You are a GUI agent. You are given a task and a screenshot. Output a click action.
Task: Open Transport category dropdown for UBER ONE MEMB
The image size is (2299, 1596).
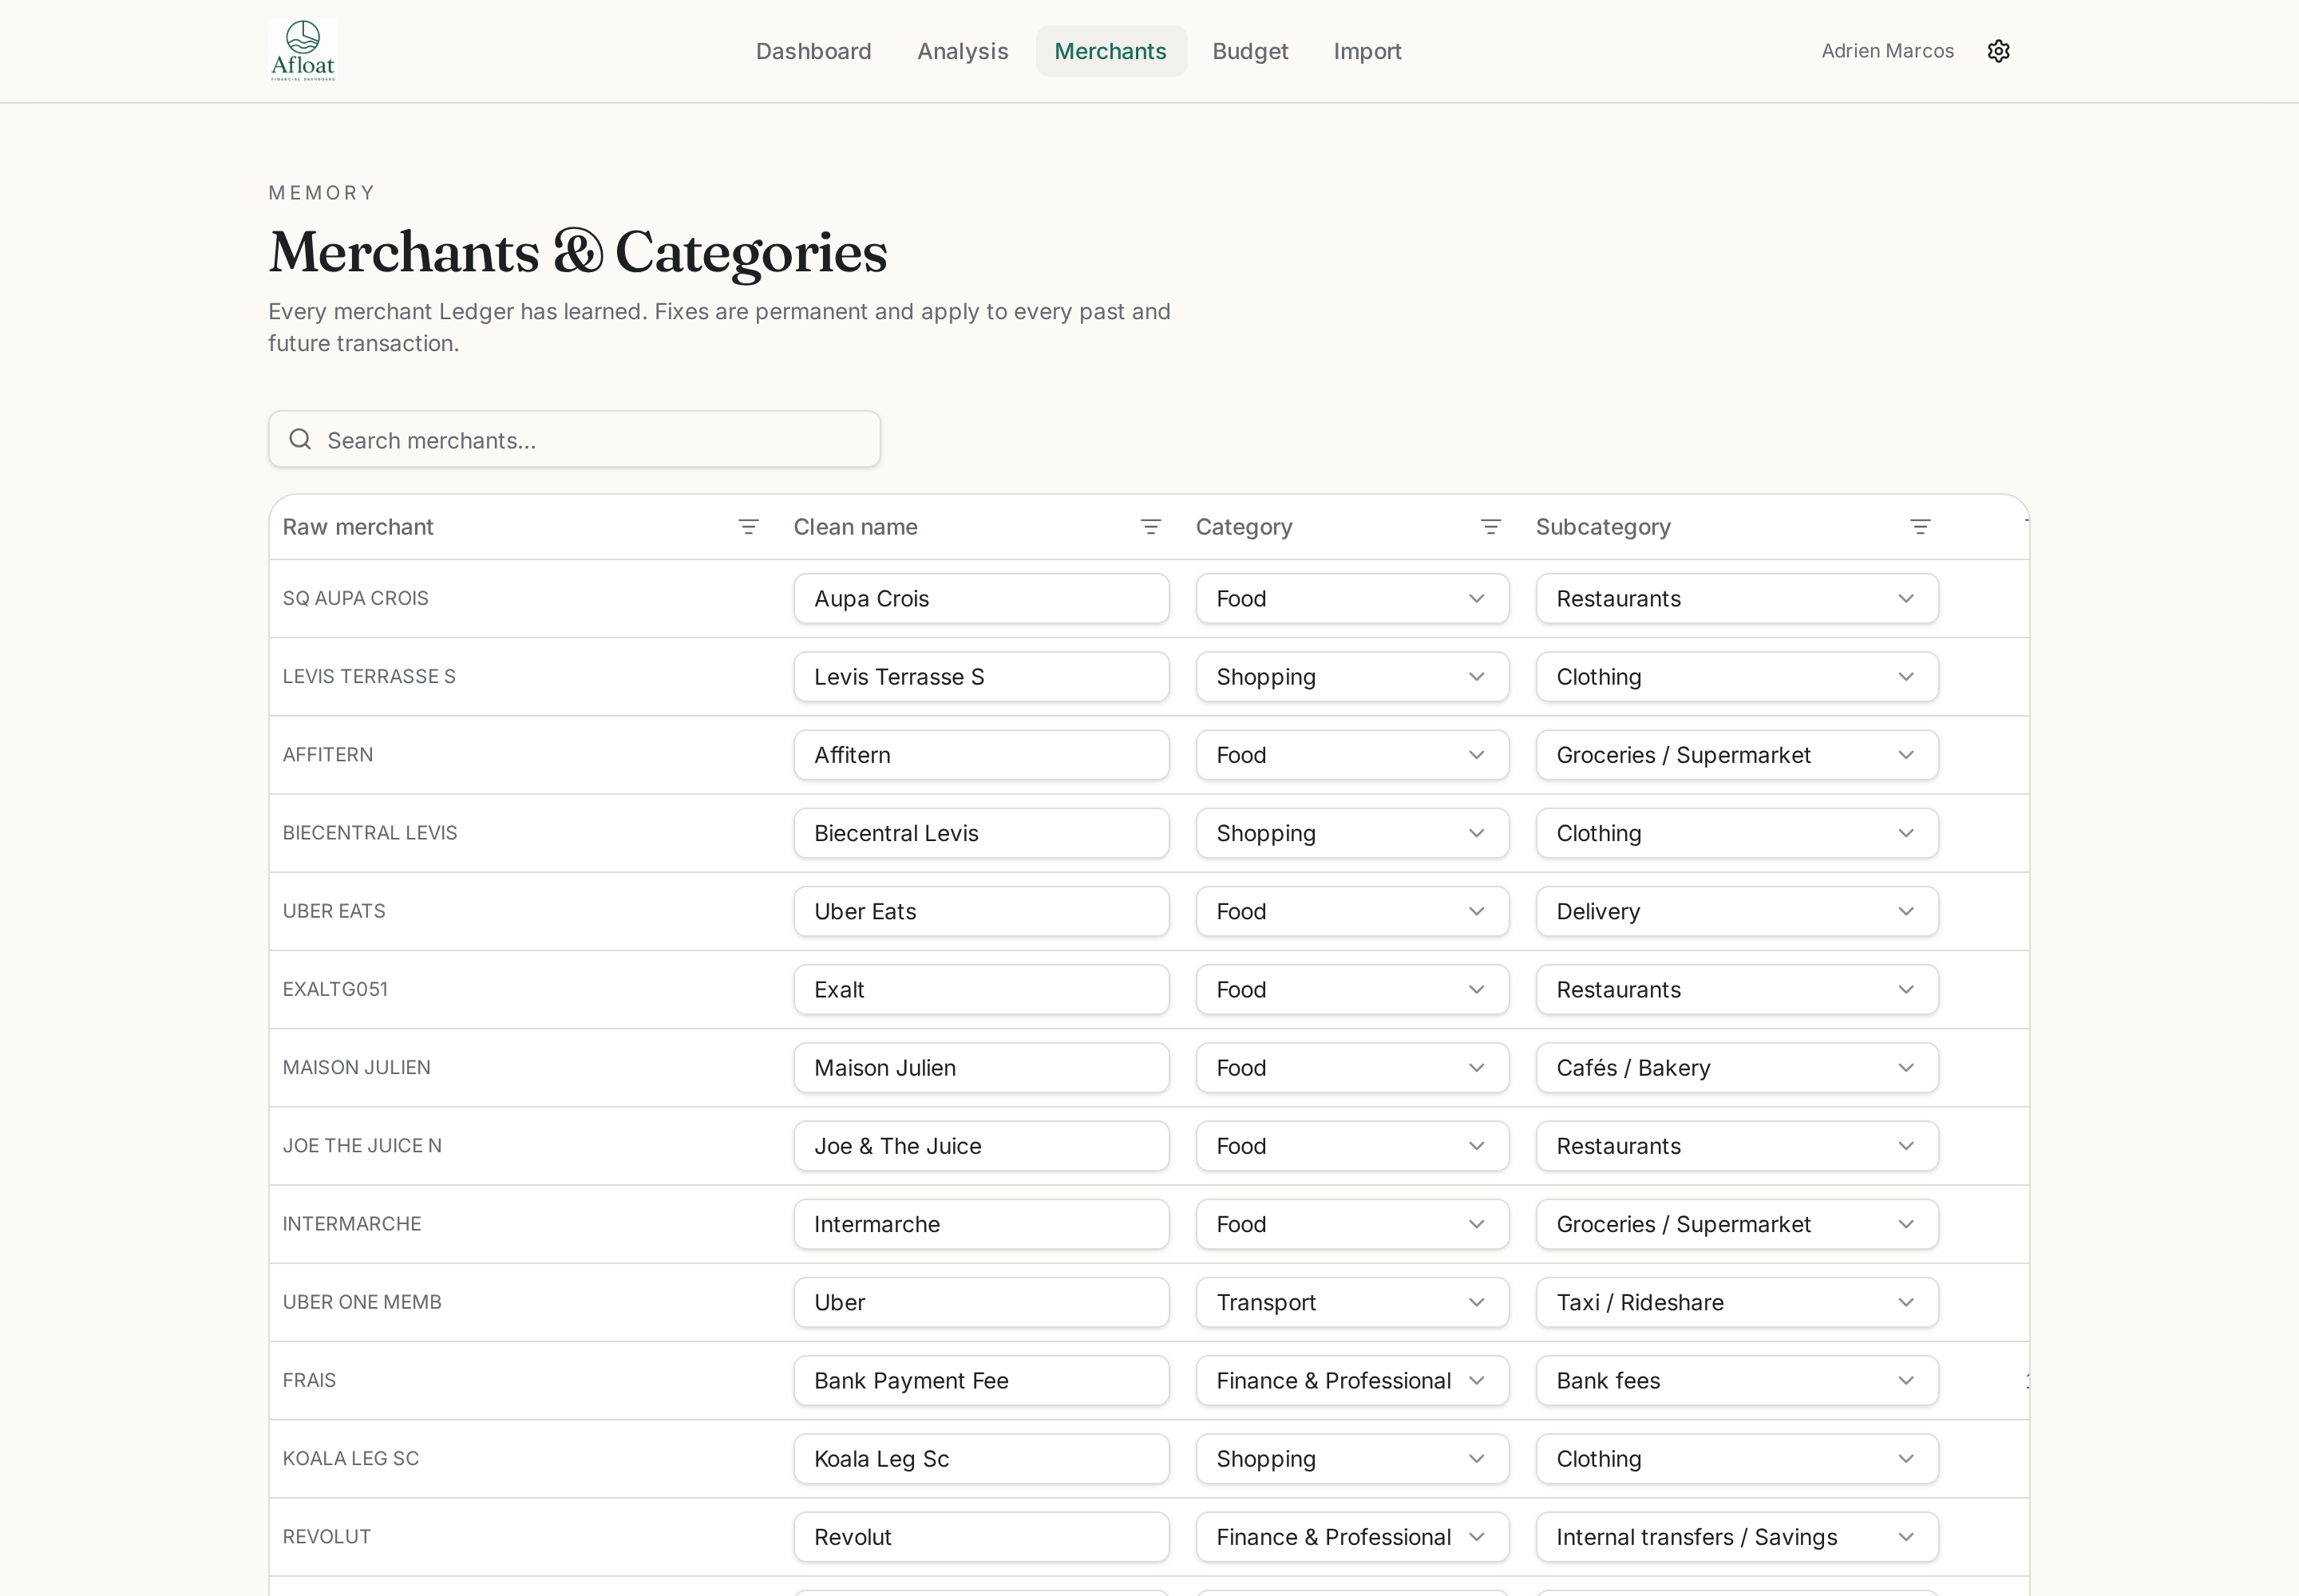(1351, 1302)
